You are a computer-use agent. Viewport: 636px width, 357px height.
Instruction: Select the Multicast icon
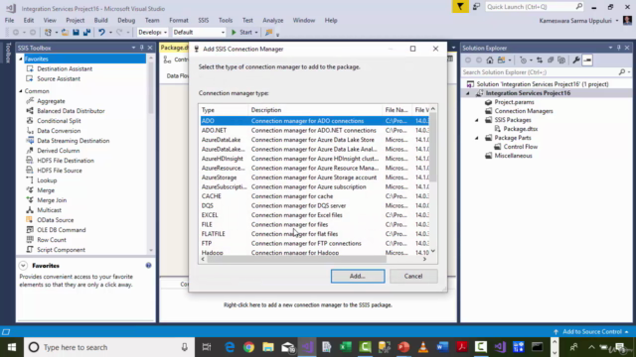[x=30, y=210]
